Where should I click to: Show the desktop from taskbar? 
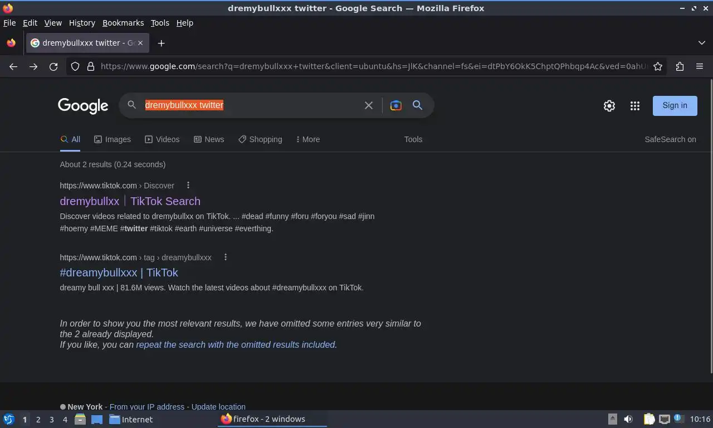click(x=97, y=419)
